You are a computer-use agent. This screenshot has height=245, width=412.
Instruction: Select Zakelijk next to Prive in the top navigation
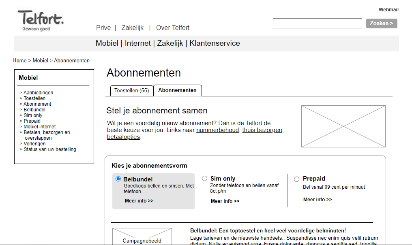[133, 28]
